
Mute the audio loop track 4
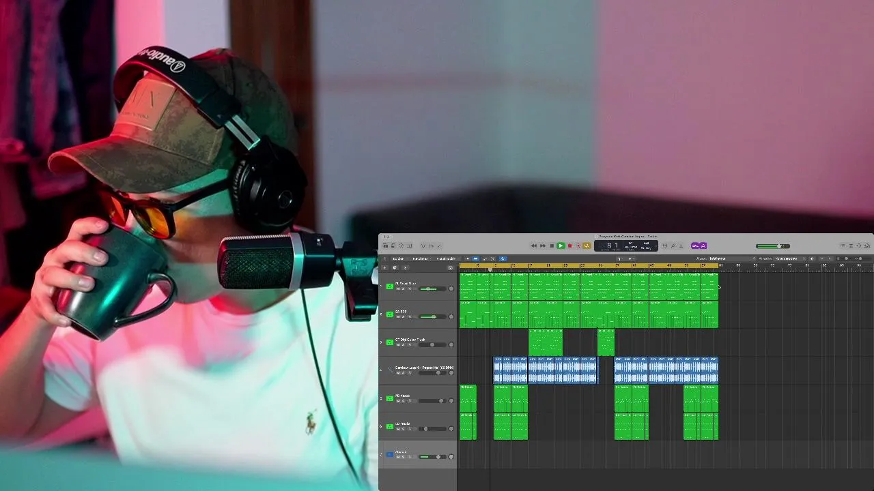[397, 373]
